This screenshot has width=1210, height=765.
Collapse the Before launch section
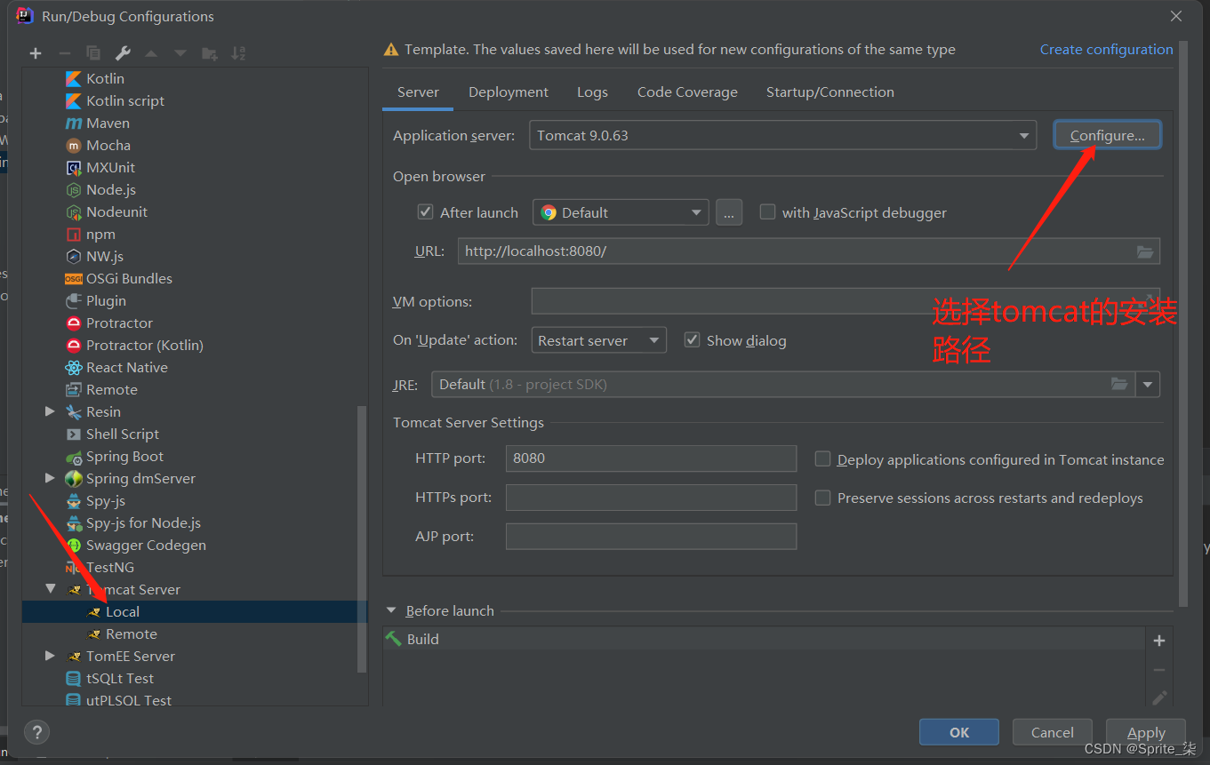(x=391, y=610)
